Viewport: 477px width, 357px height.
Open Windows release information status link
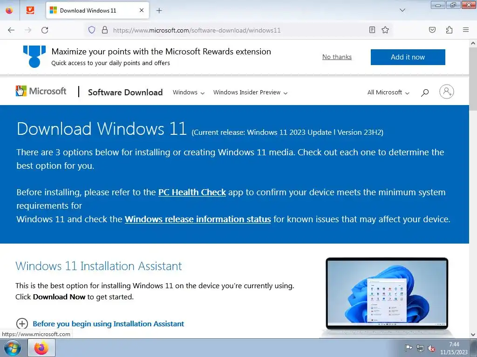coord(198,219)
